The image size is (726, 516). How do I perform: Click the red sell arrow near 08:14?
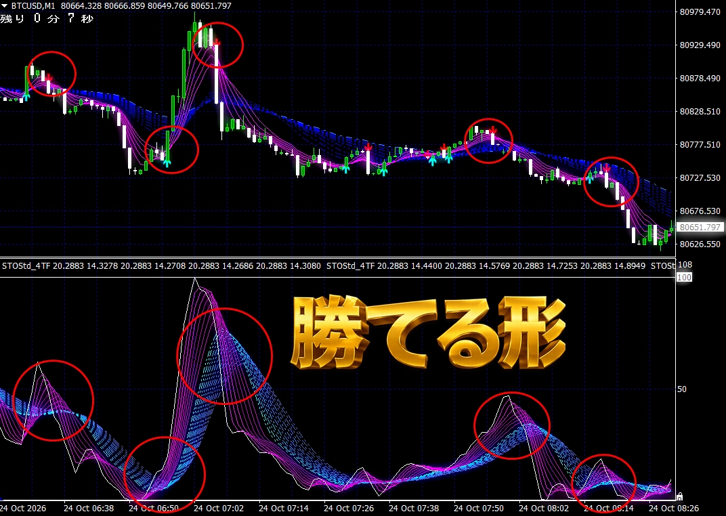(x=606, y=169)
